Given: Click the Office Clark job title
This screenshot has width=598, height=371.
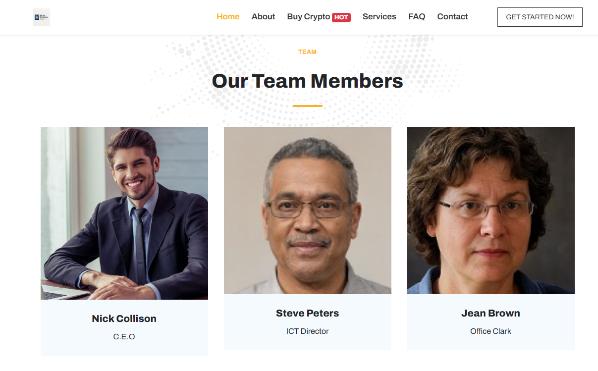Looking at the screenshot, I should tap(491, 331).
